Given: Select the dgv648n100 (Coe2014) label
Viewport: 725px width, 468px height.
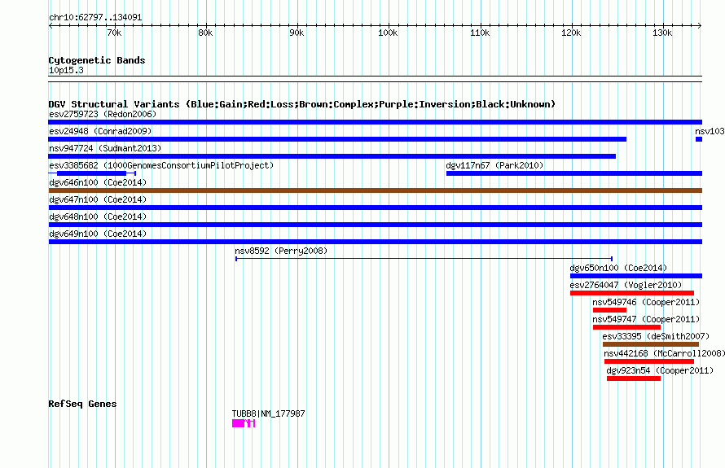Looking at the screenshot, I should [x=98, y=217].
